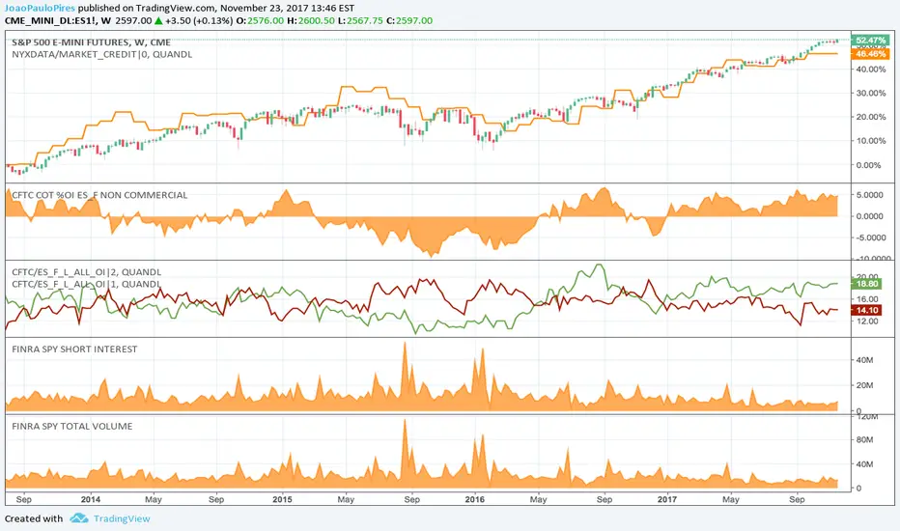Image resolution: width=900 pixels, height=531 pixels.
Task: Select the FINRA SPY TOTAL VOLUME label
Action: tap(72, 426)
